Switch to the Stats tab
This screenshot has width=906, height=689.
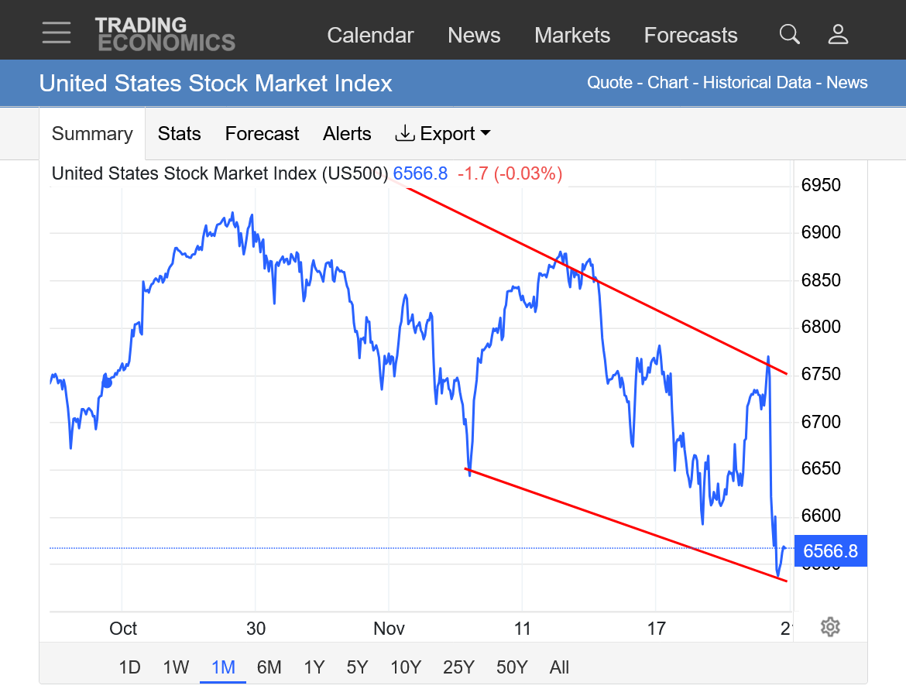(179, 134)
